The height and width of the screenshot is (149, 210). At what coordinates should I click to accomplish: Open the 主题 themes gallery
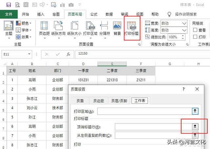click(x=9, y=30)
